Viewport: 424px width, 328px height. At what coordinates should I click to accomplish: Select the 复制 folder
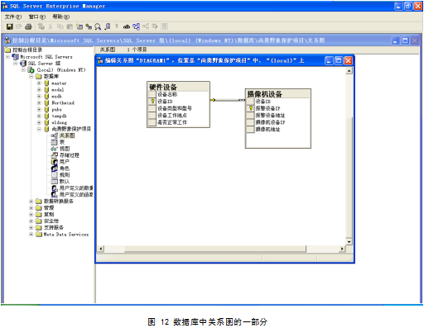click(49, 215)
